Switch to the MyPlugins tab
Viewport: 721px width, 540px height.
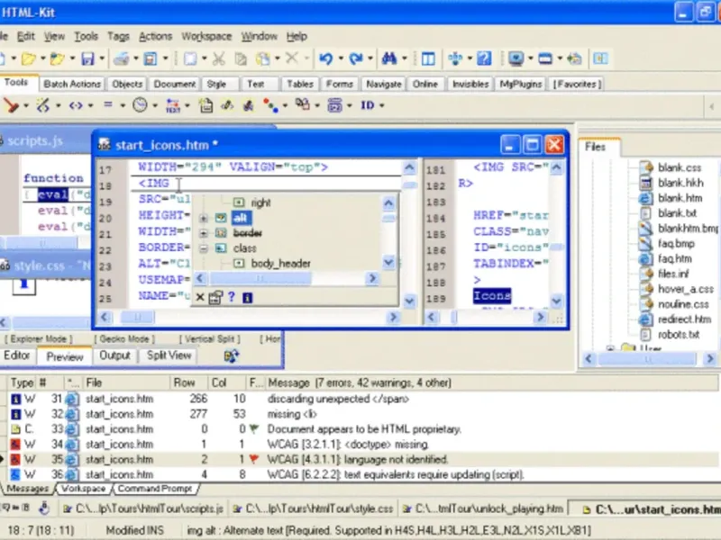521,84
